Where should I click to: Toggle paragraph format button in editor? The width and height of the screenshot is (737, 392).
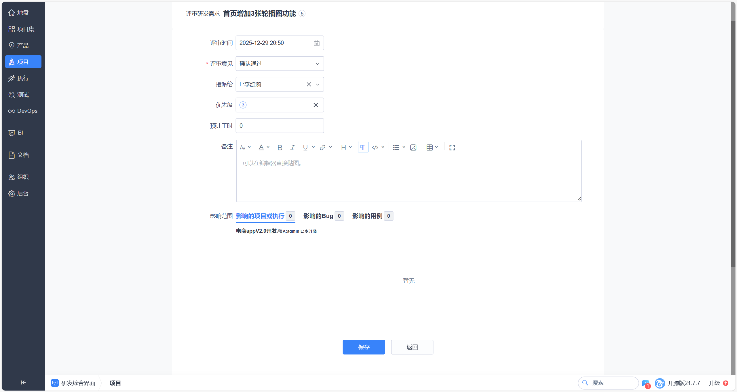coord(363,148)
